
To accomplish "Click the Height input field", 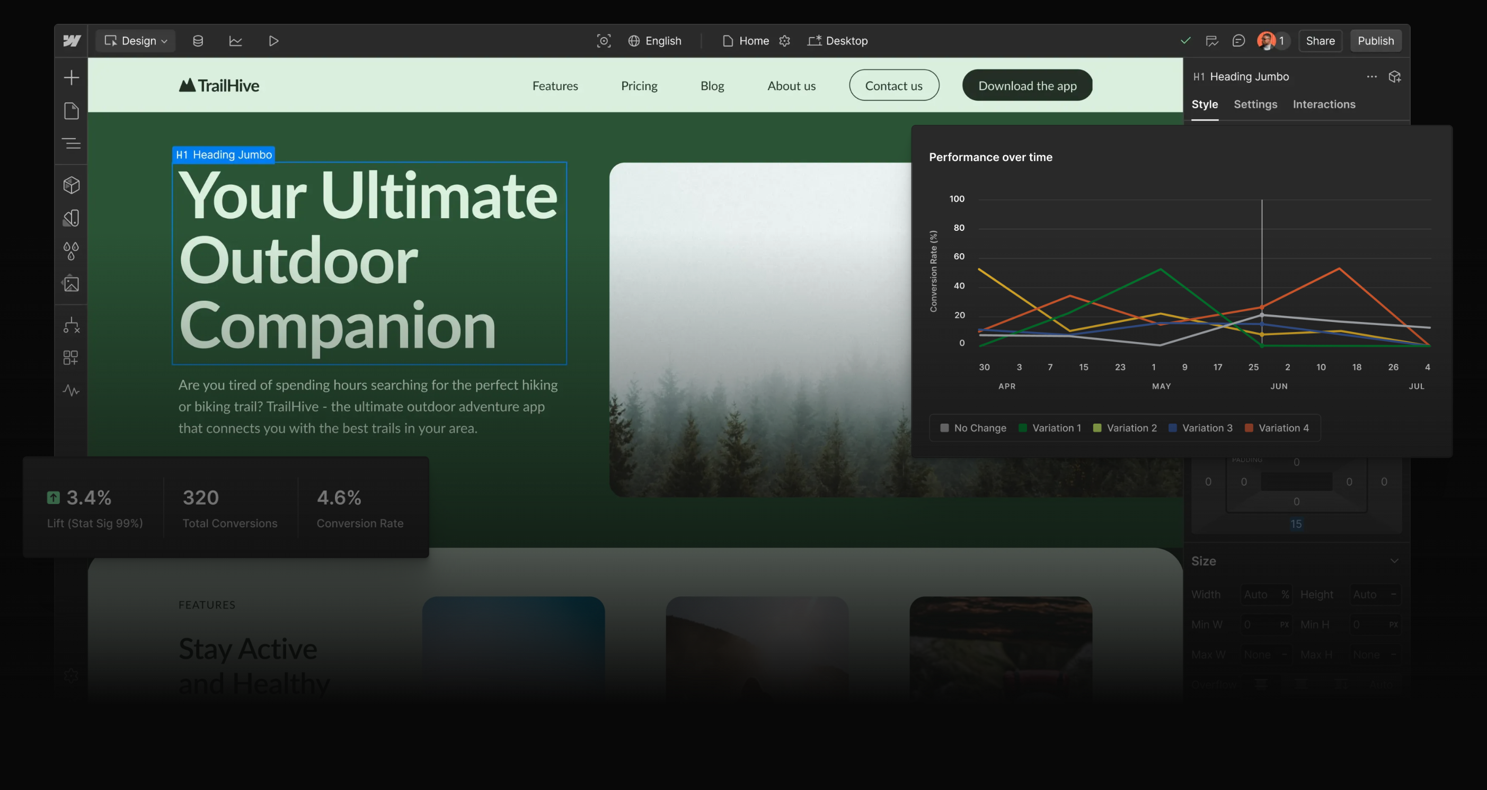I will point(1376,595).
